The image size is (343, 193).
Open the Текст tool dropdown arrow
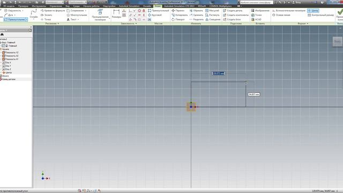click(x=78, y=19)
